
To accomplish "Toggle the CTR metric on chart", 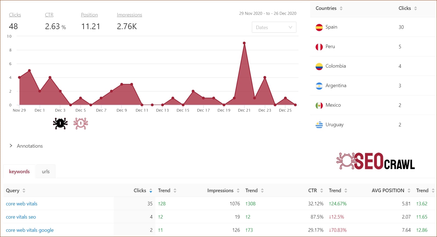I will pyautogui.click(x=49, y=15).
